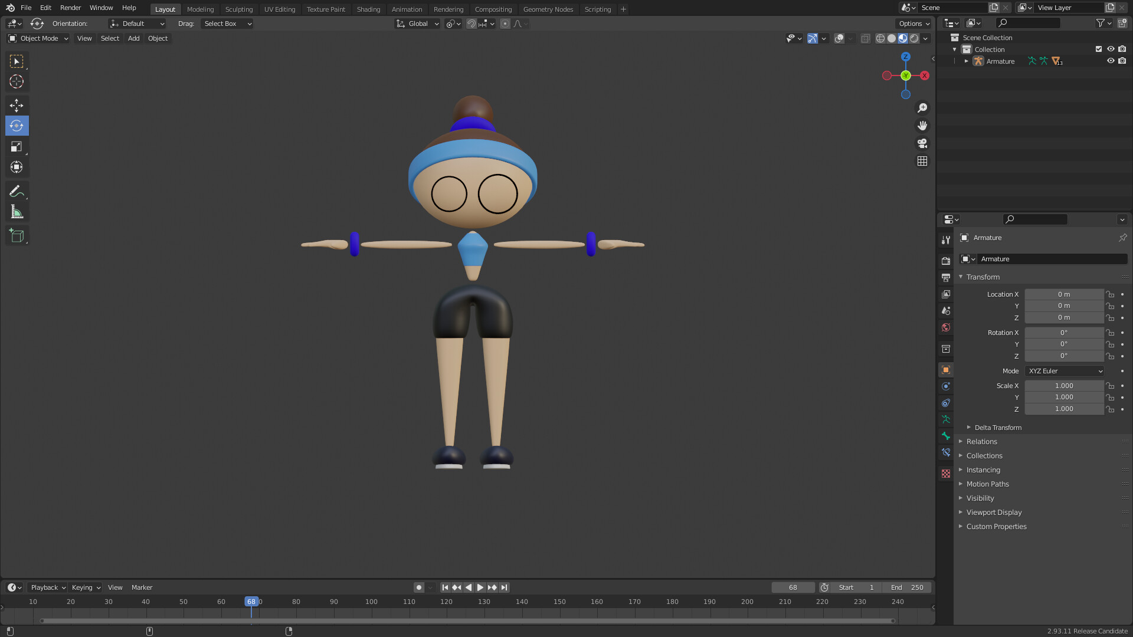Viewport: 1133px width, 637px height.
Task: Switch to wireframe viewport shading
Action: click(x=880, y=38)
